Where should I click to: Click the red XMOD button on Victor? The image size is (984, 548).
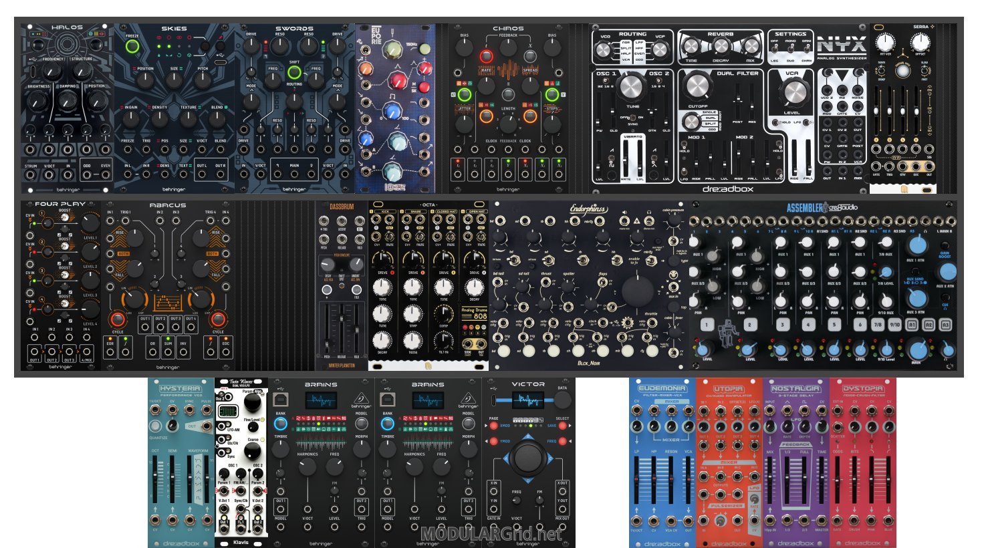pos(494,426)
